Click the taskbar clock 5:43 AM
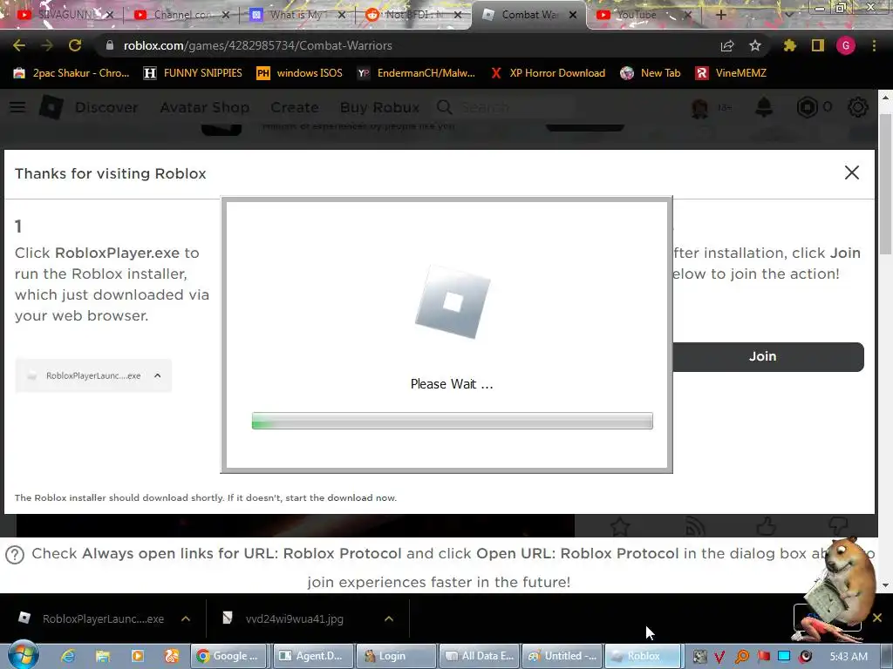 tap(849, 657)
